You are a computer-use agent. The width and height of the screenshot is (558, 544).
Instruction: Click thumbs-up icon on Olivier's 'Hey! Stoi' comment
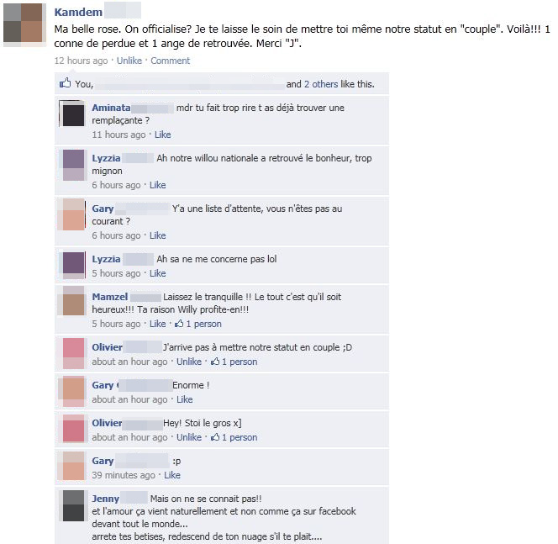click(215, 437)
